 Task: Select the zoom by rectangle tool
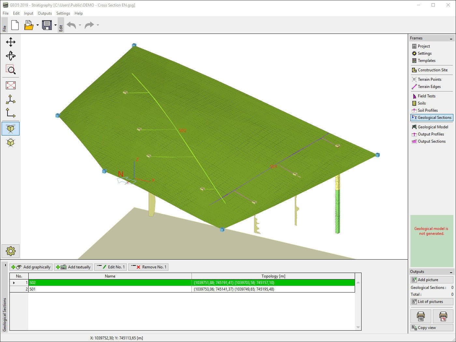pyautogui.click(x=11, y=69)
